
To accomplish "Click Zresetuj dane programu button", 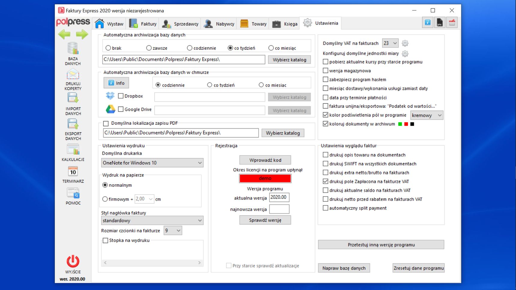I will coord(418,268).
